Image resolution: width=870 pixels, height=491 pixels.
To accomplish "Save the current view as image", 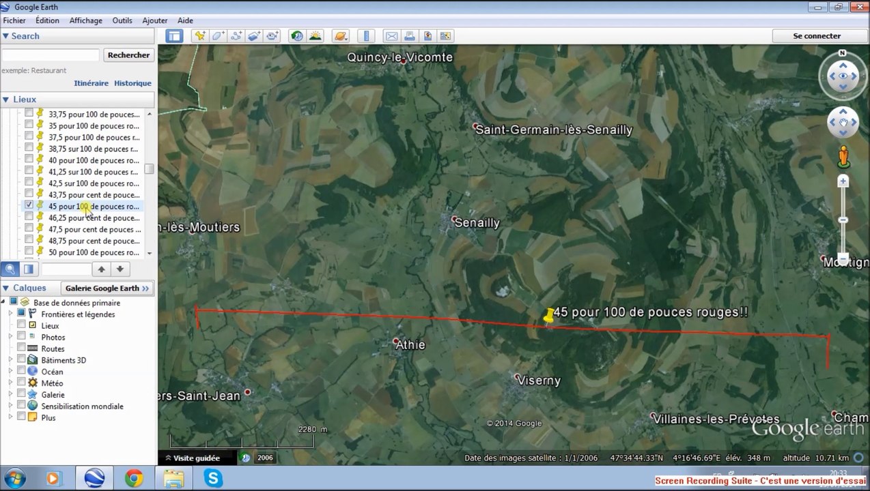I will pyautogui.click(x=427, y=36).
